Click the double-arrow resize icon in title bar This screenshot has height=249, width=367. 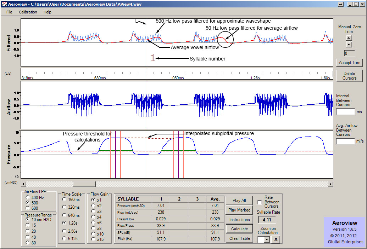pos(341,4)
